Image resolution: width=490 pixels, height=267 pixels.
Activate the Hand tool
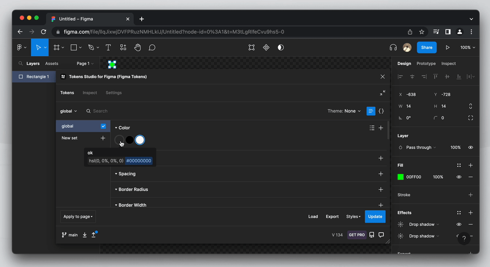[x=137, y=47]
